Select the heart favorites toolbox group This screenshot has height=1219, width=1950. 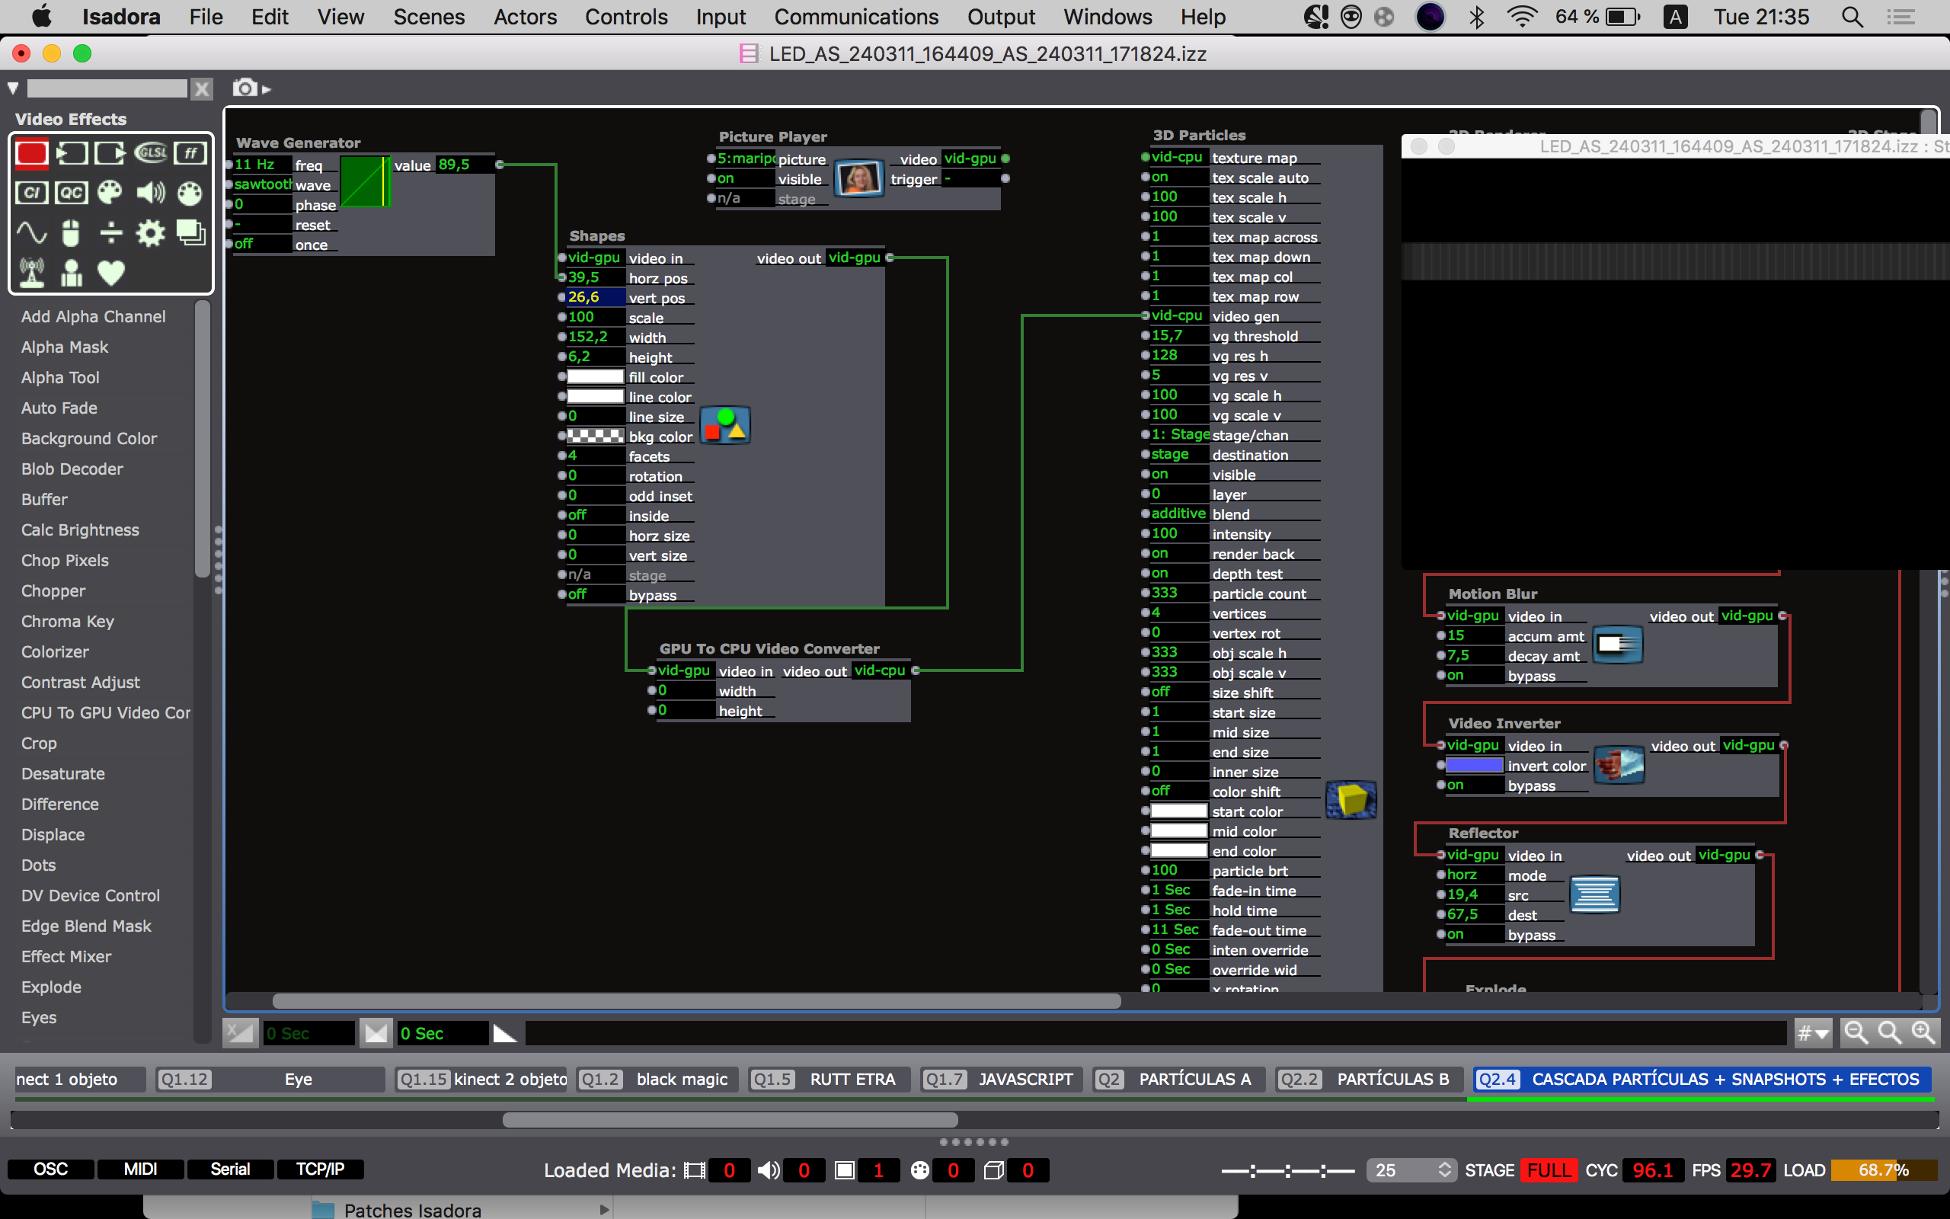point(111,274)
